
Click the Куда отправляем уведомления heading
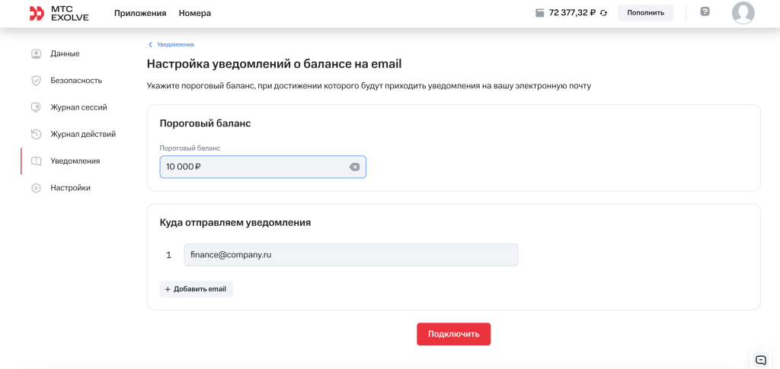click(x=235, y=223)
